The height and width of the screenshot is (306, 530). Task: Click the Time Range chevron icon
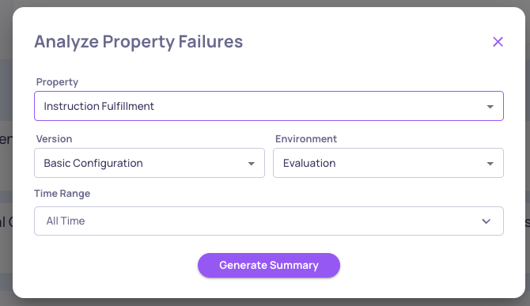(x=486, y=221)
